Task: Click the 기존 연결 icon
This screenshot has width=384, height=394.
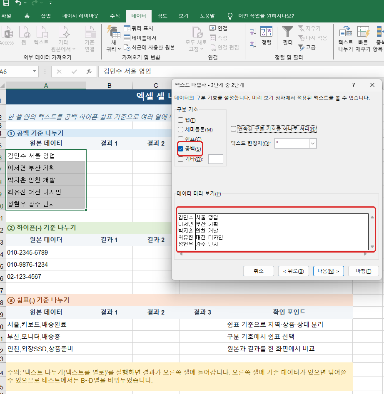Action: [90, 38]
